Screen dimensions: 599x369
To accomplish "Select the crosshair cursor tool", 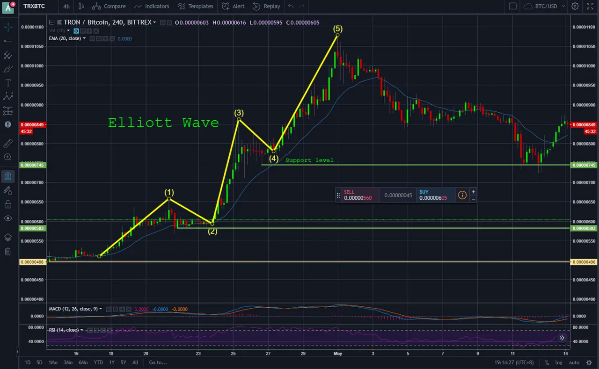I will click(x=8, y=27).
